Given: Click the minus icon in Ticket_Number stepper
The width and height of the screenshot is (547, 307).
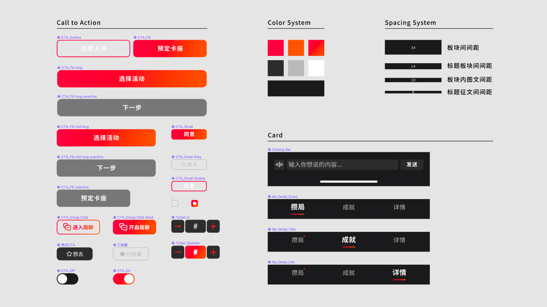Looking at the screenshot, I should click(178, 252).
